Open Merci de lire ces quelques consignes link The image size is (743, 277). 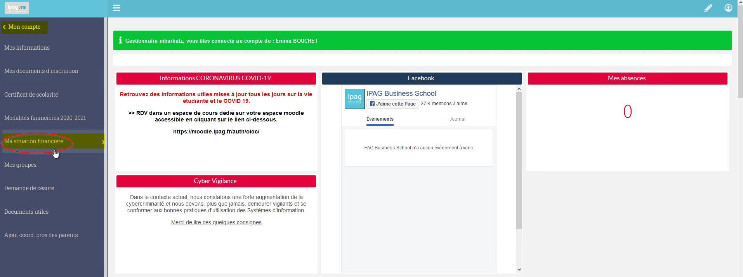[216, 222]
